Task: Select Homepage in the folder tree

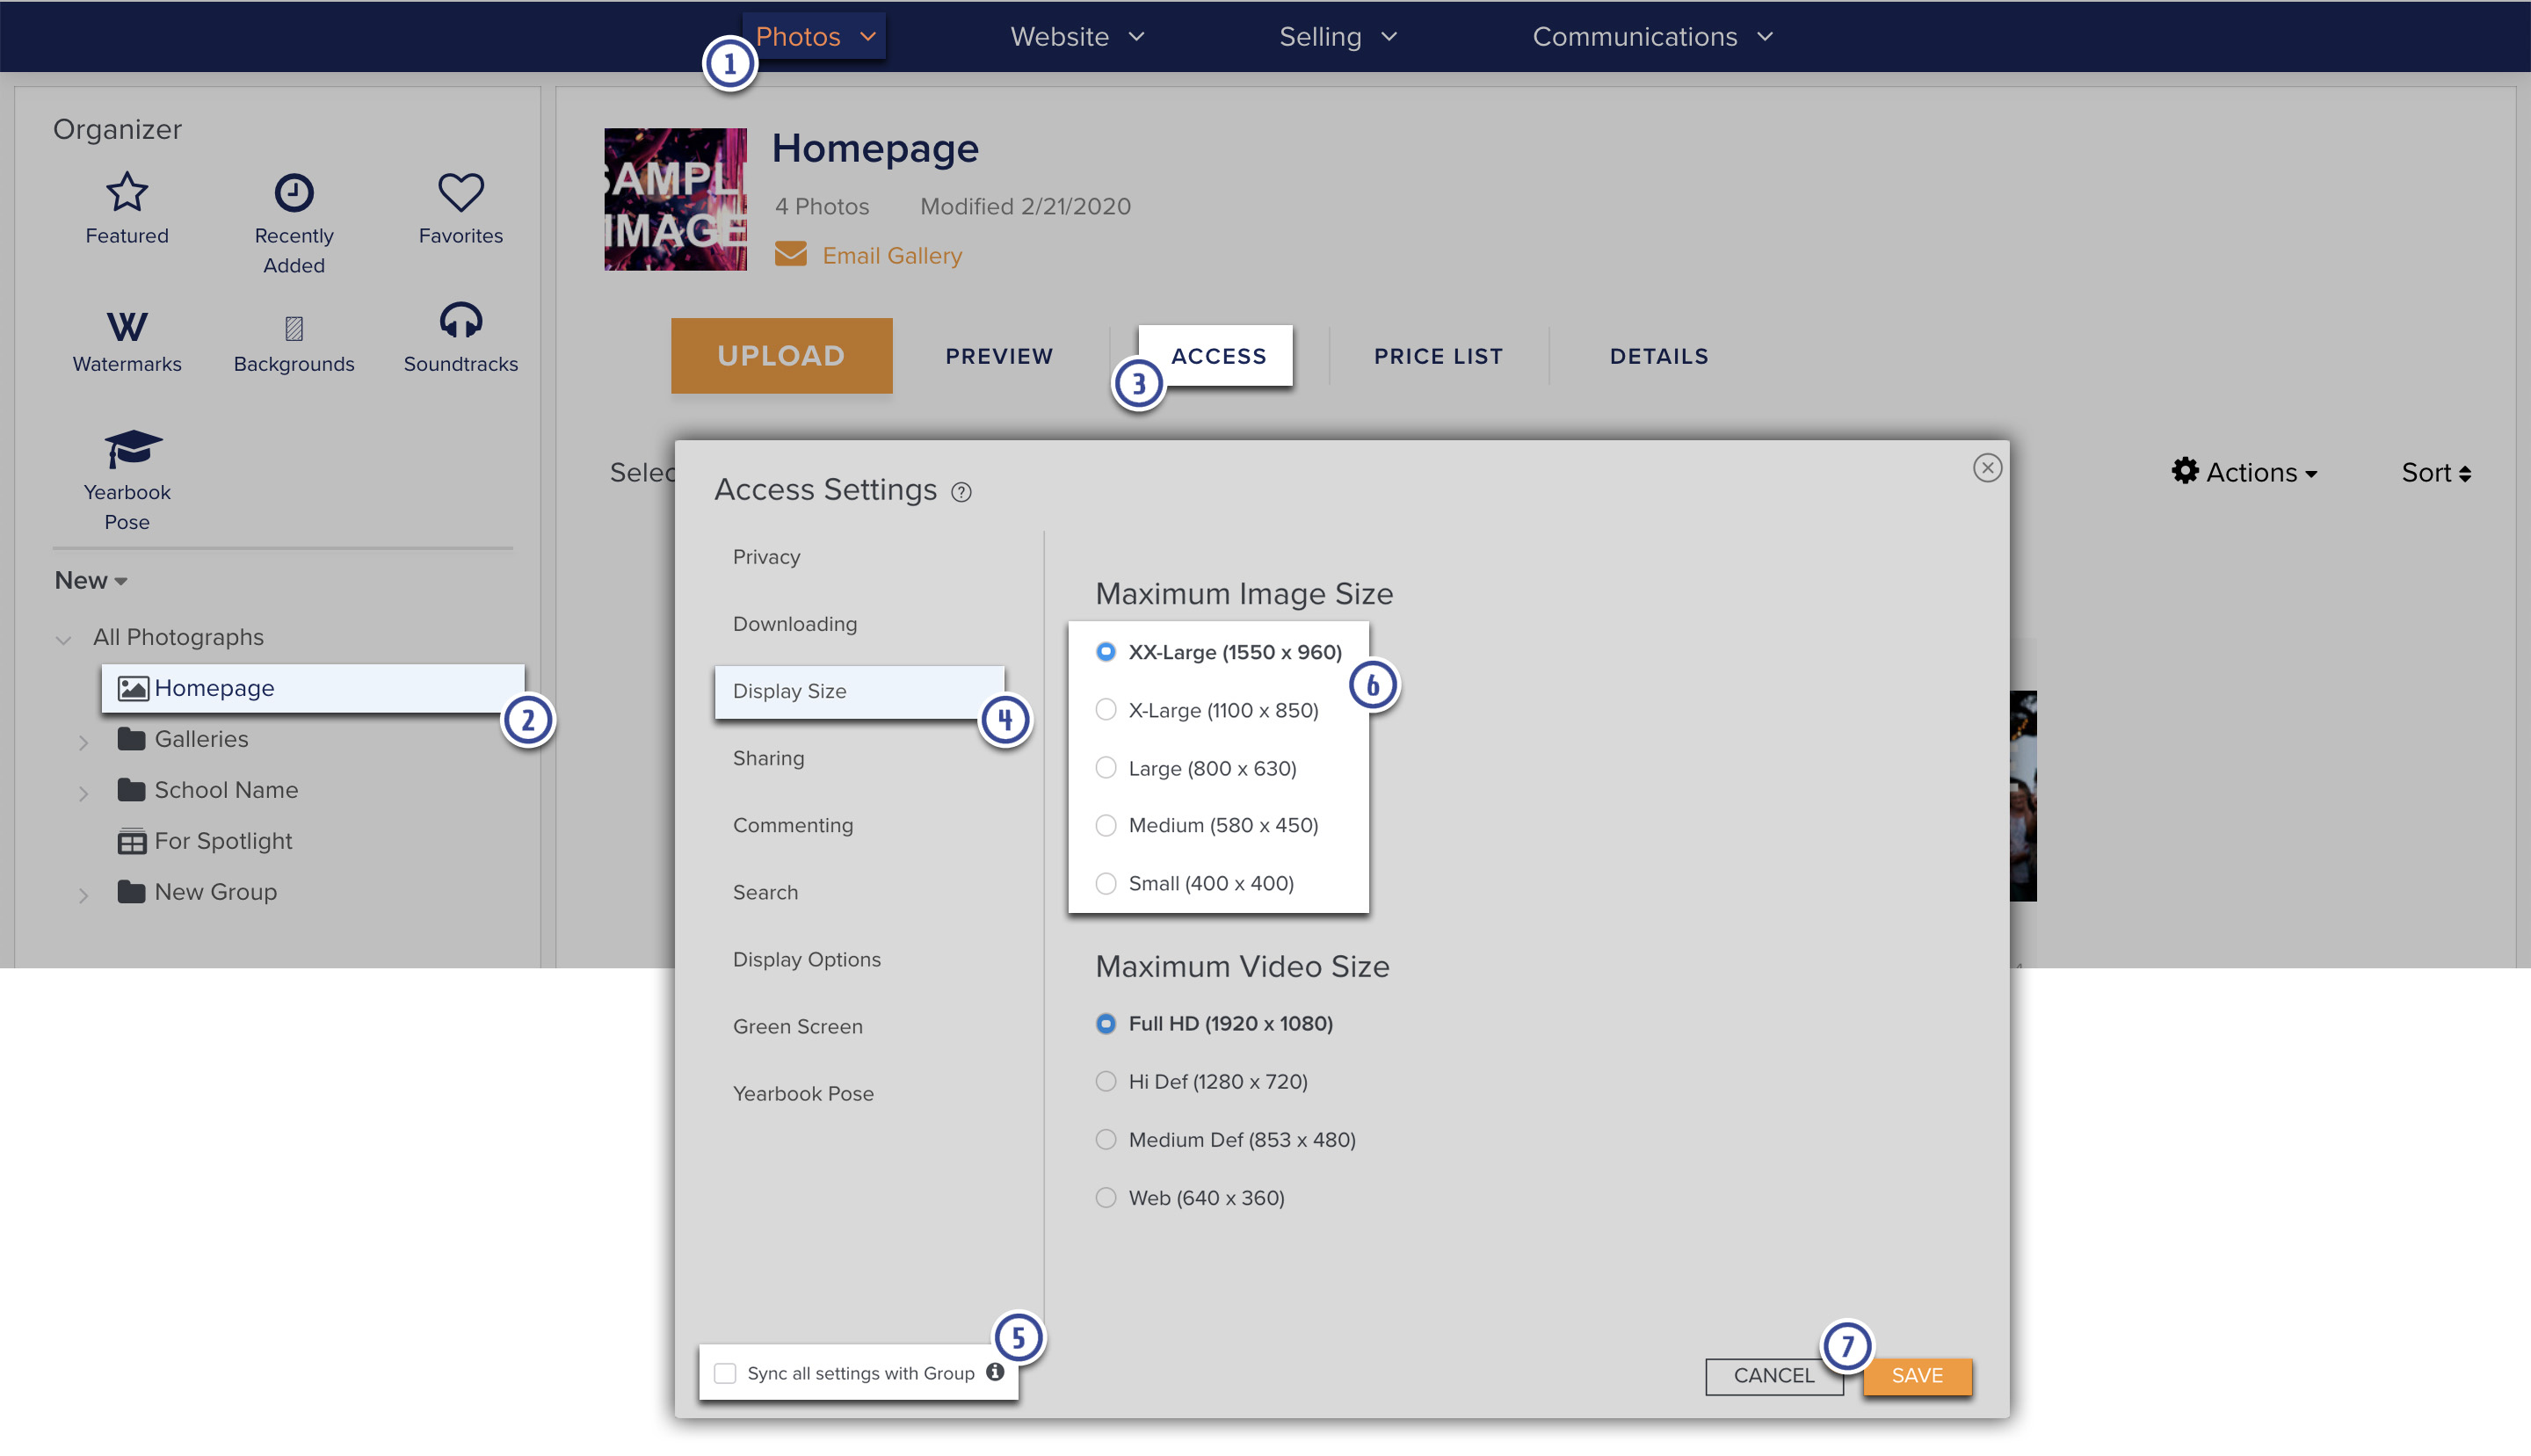Action: [x=312, y=688]
